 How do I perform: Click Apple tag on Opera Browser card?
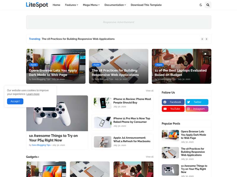point(33,65)
